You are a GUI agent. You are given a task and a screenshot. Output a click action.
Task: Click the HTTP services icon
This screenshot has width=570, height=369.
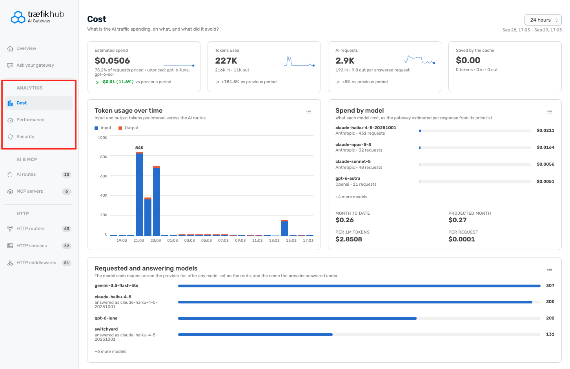point(10,246)
